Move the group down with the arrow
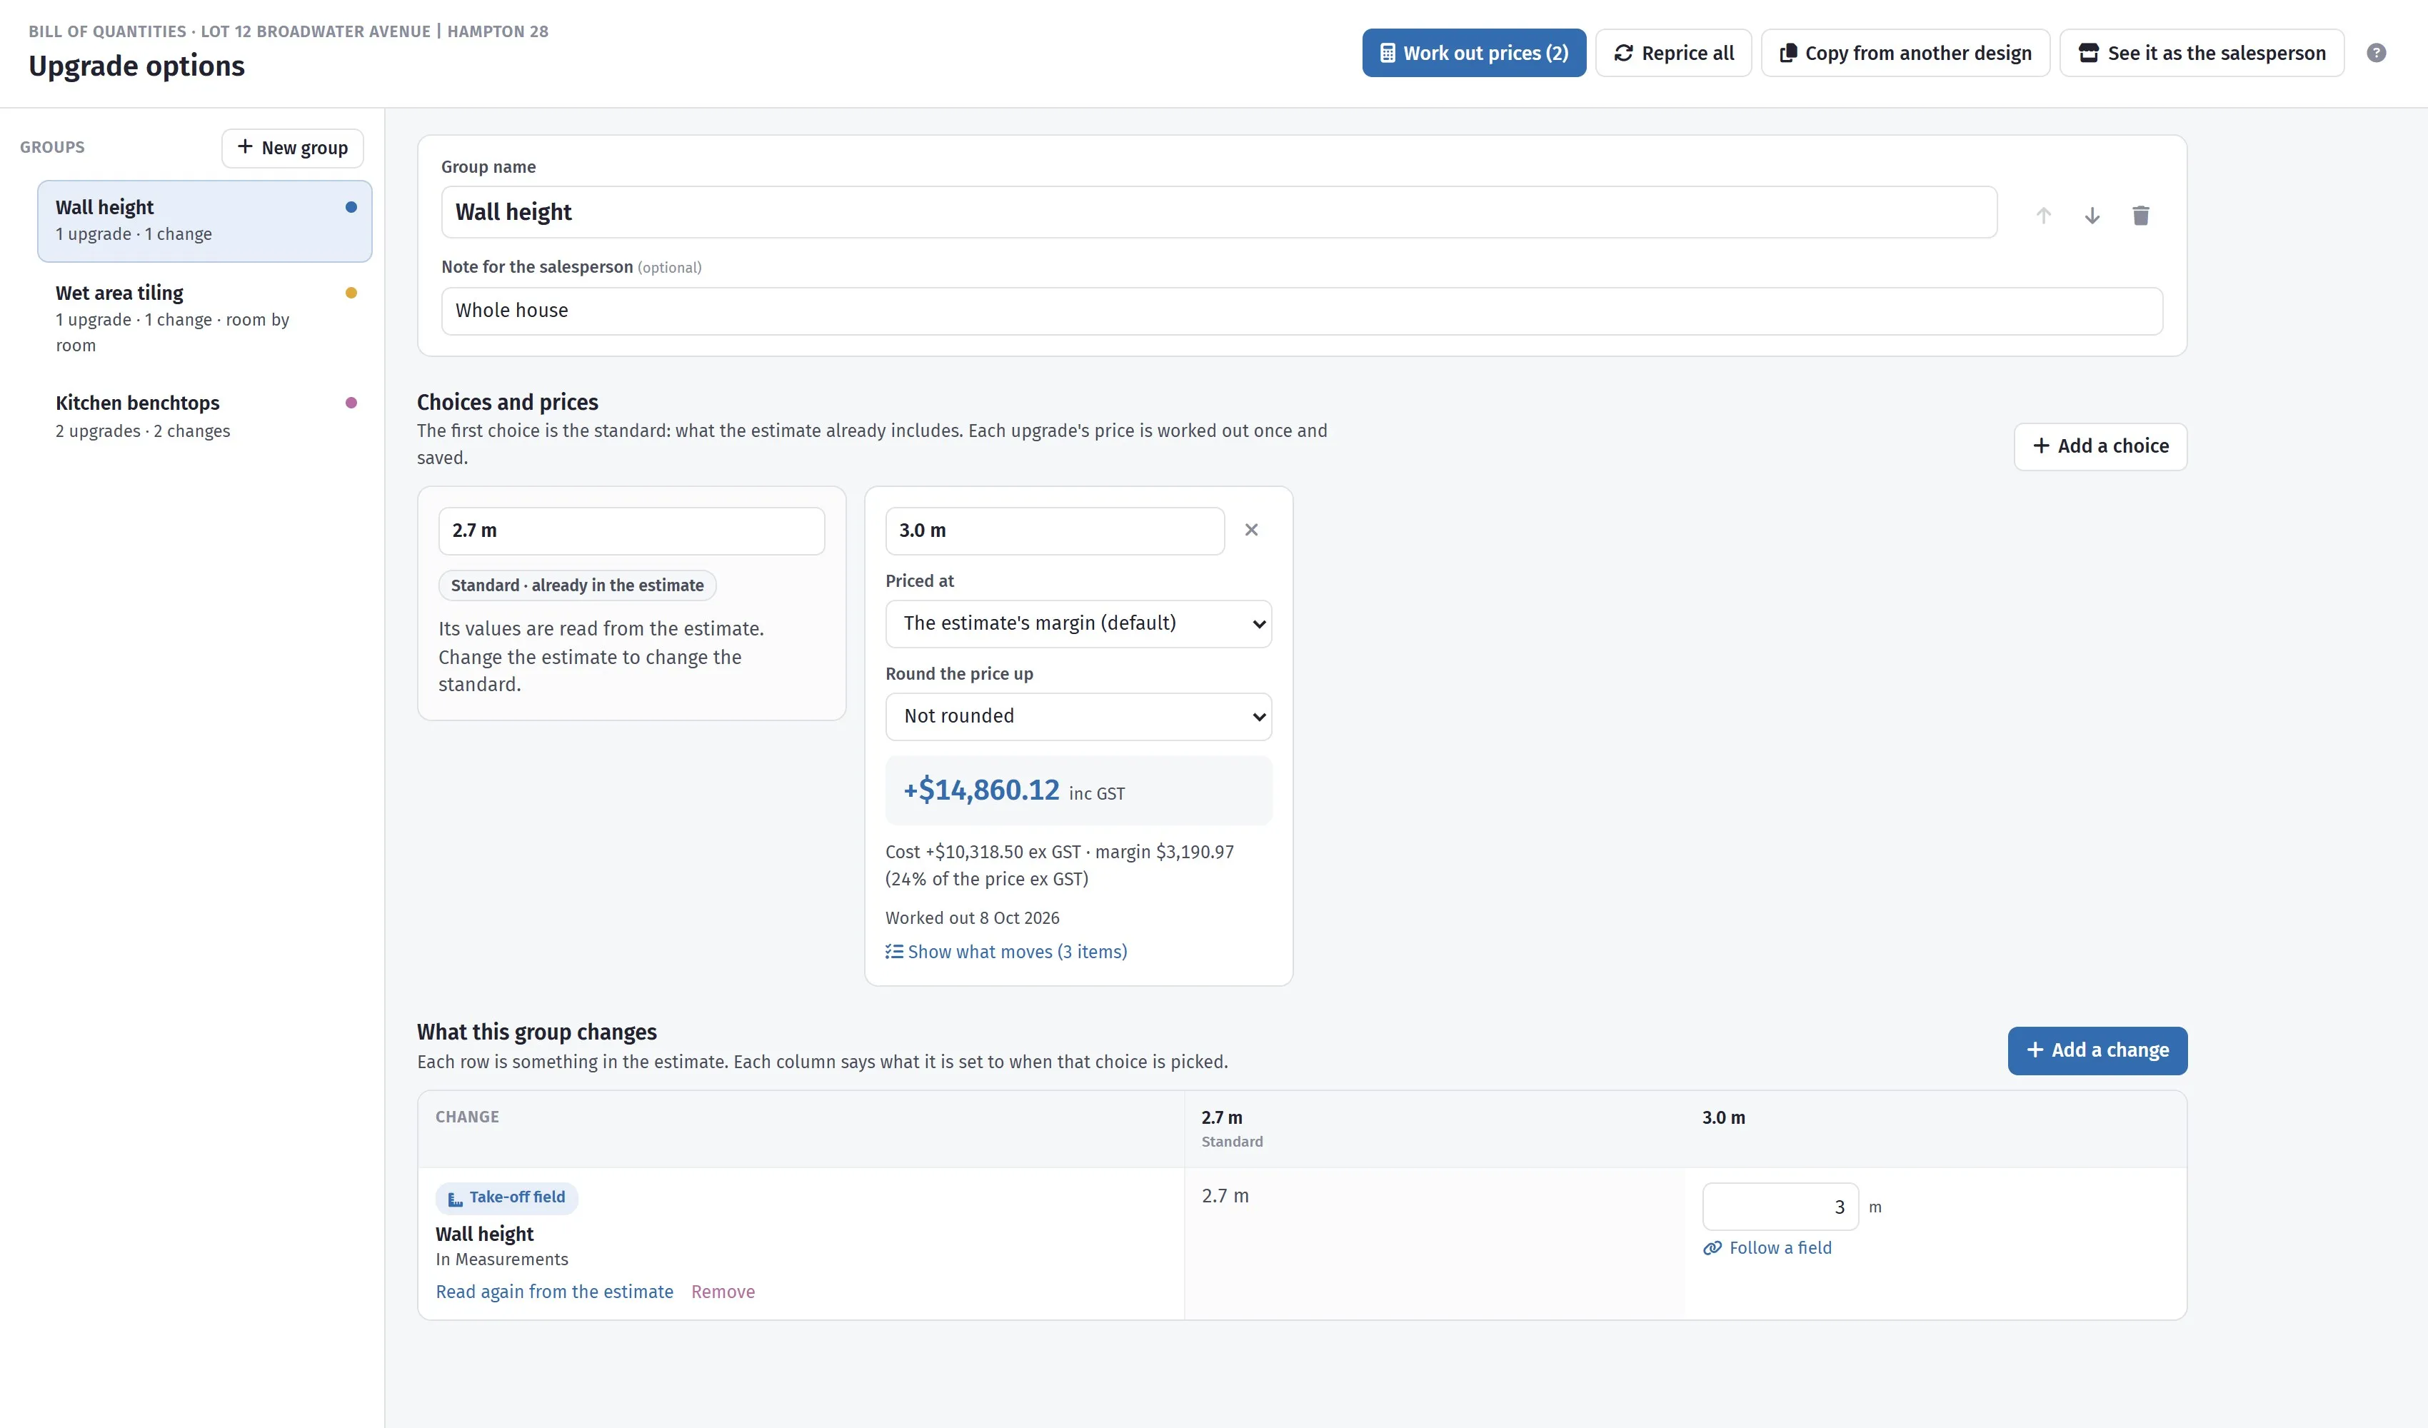Screen dimensions: 2428x1428 2092,216
